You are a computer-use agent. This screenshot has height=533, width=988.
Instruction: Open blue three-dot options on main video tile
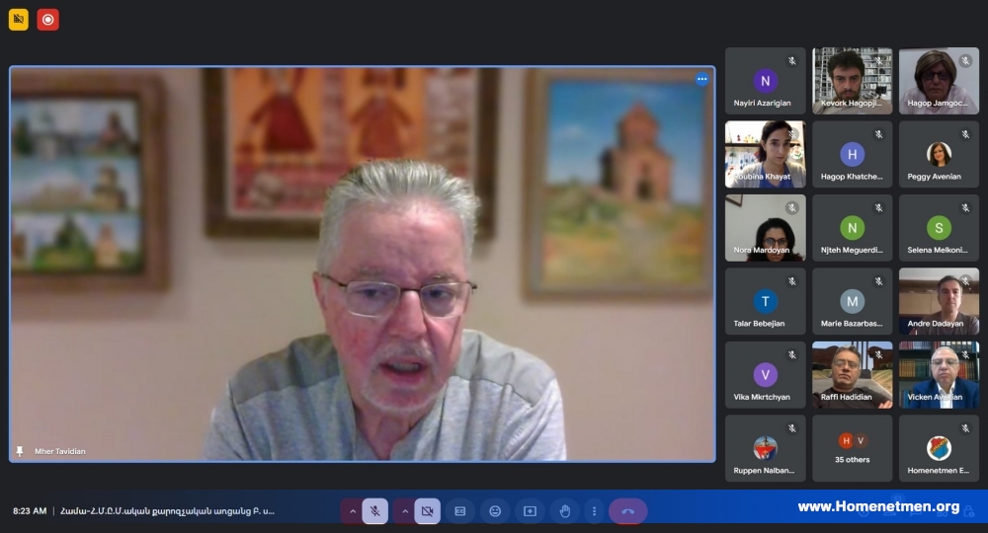coord(701,79)
